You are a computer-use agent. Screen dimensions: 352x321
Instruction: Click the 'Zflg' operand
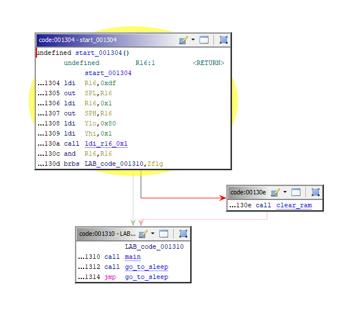[x=155, y=164]
